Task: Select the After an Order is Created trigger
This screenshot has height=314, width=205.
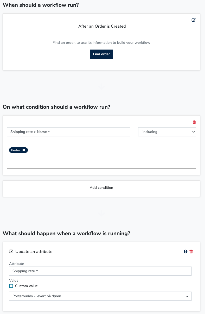Action: coord(102,26)
